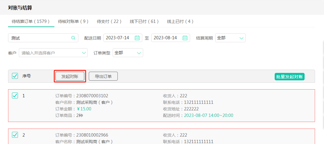Uncheck the checkbox for order row 2
The width and height of the screenshot is (324, 144).
(15, 135)
